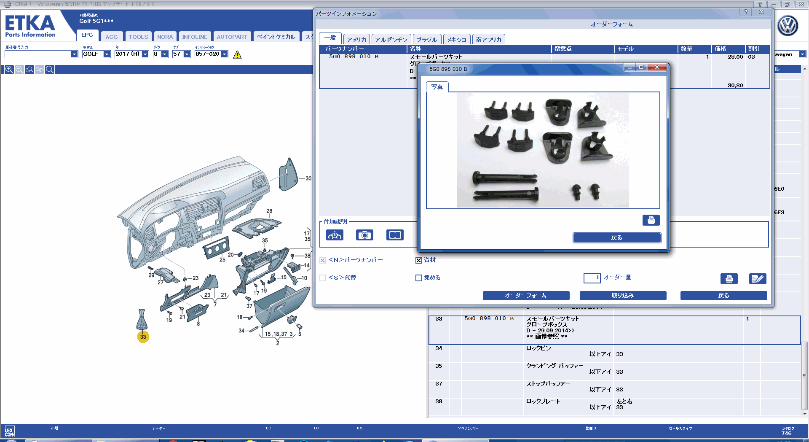
Task: Open the AUTOPART tab
Action: pos(232,37)
